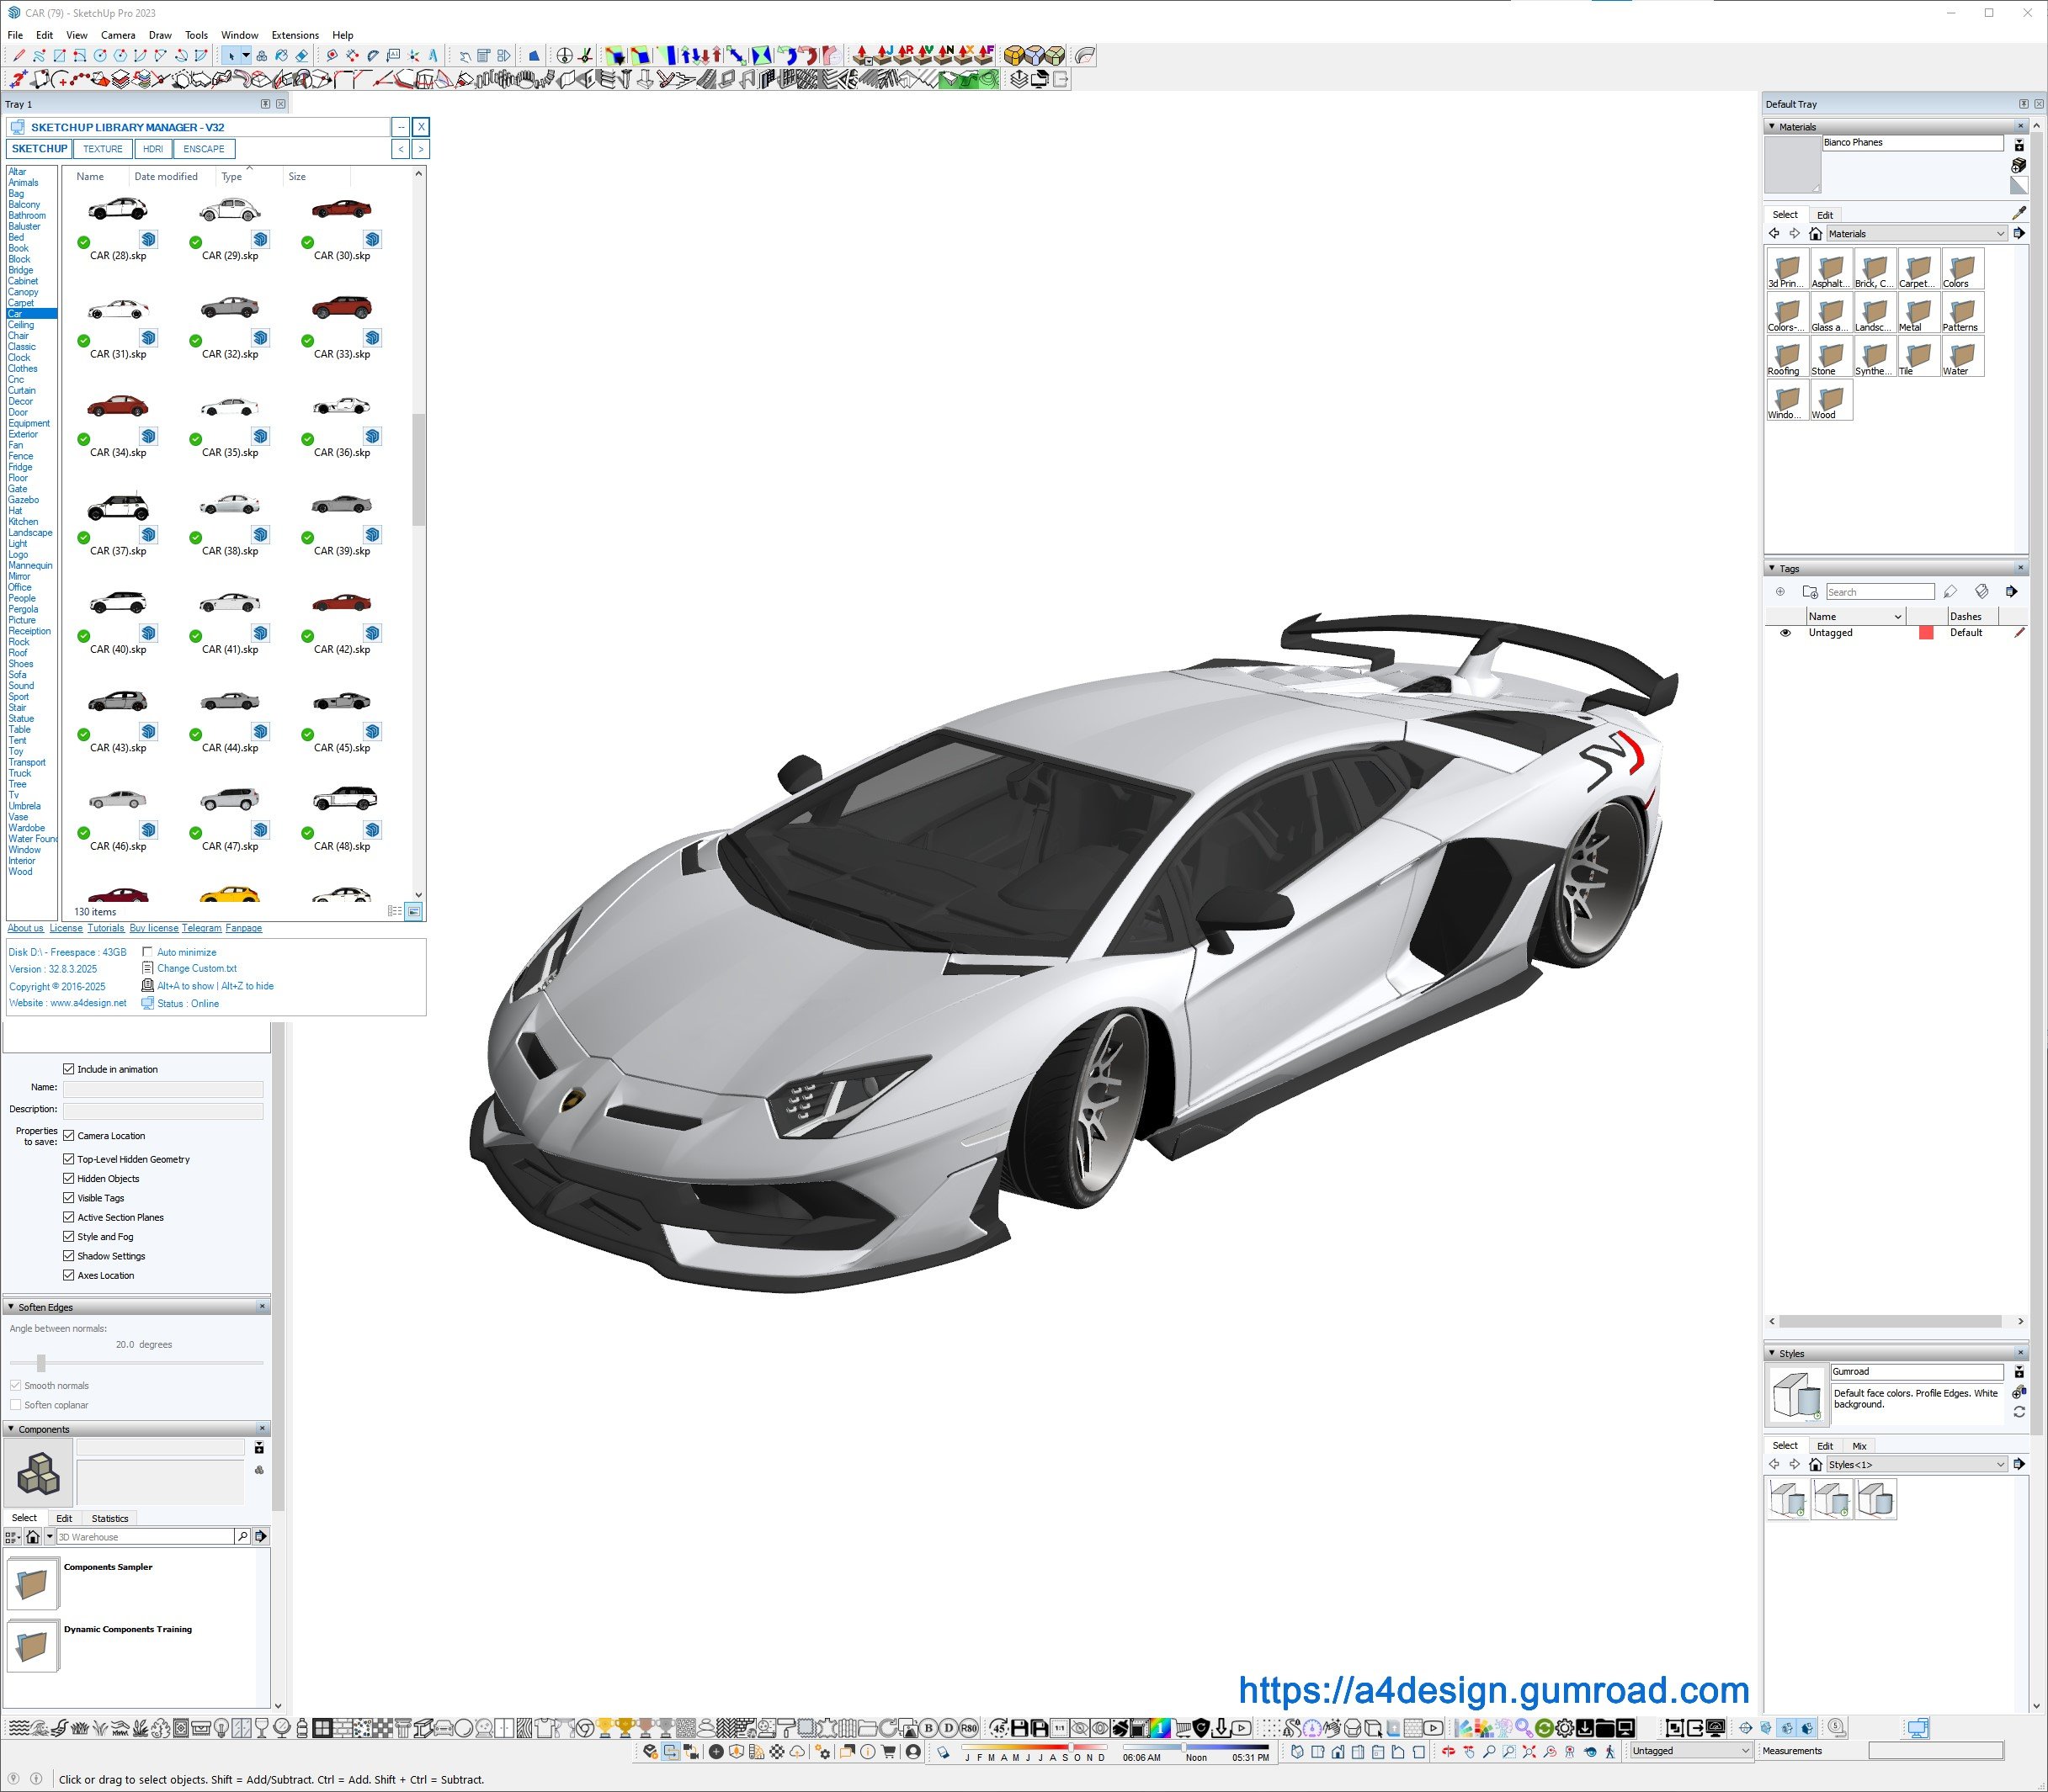Click the Select arrow tool

[x=231, y=56]
